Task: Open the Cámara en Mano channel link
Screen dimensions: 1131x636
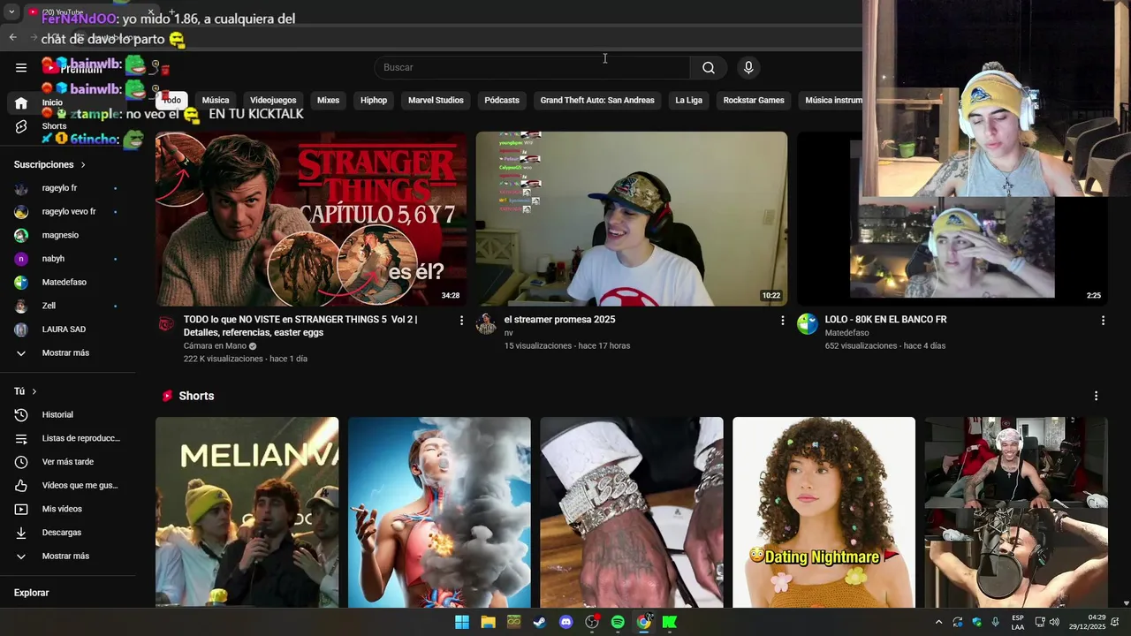Action: pyautogui.click(x=215, y=346)
